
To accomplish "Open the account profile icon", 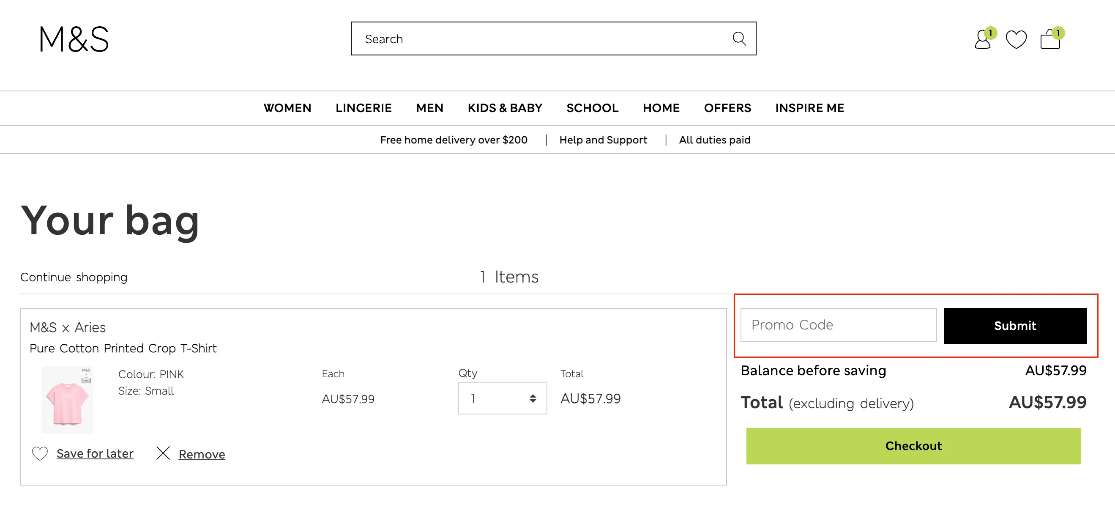I will pyautogui.click(x=983, y=39).
